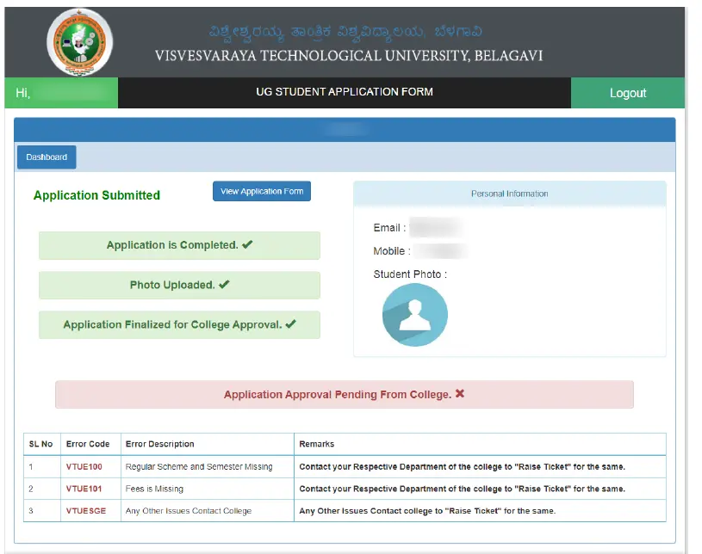Click the VTU university logo emblem
Image resolution: width=702 pixels, height=554 pixels.
(80, 42)
